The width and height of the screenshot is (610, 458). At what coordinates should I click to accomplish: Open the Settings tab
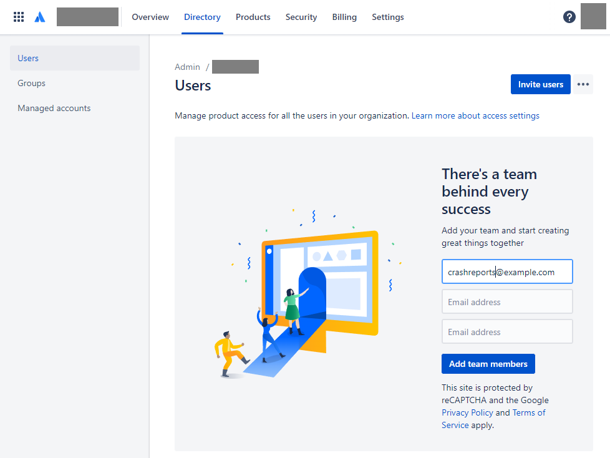388,17
